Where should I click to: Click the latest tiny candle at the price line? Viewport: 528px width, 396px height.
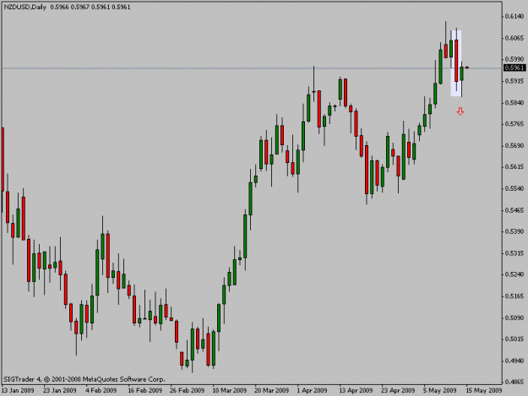pos(467,68)
